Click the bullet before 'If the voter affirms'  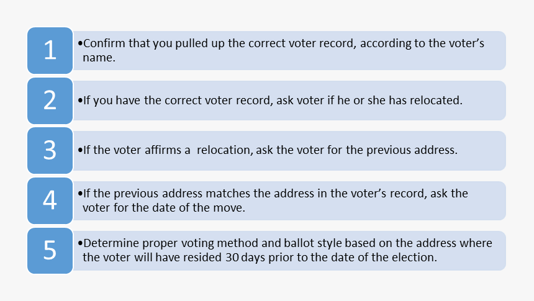80,150
